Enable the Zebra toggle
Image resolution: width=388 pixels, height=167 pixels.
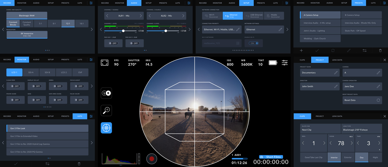click(58, 86)
